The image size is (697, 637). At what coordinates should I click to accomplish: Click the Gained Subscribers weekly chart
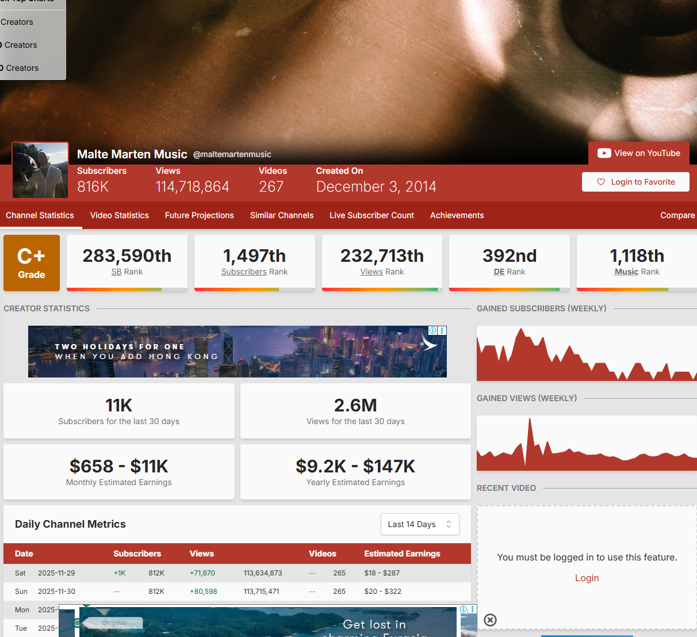point(587,353)
